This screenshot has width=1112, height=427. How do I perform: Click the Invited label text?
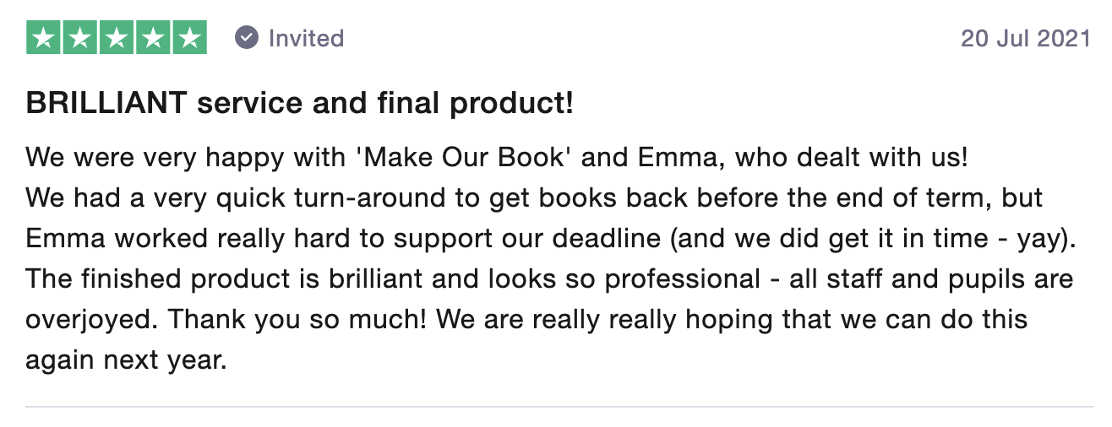click(x=306, y=38)
